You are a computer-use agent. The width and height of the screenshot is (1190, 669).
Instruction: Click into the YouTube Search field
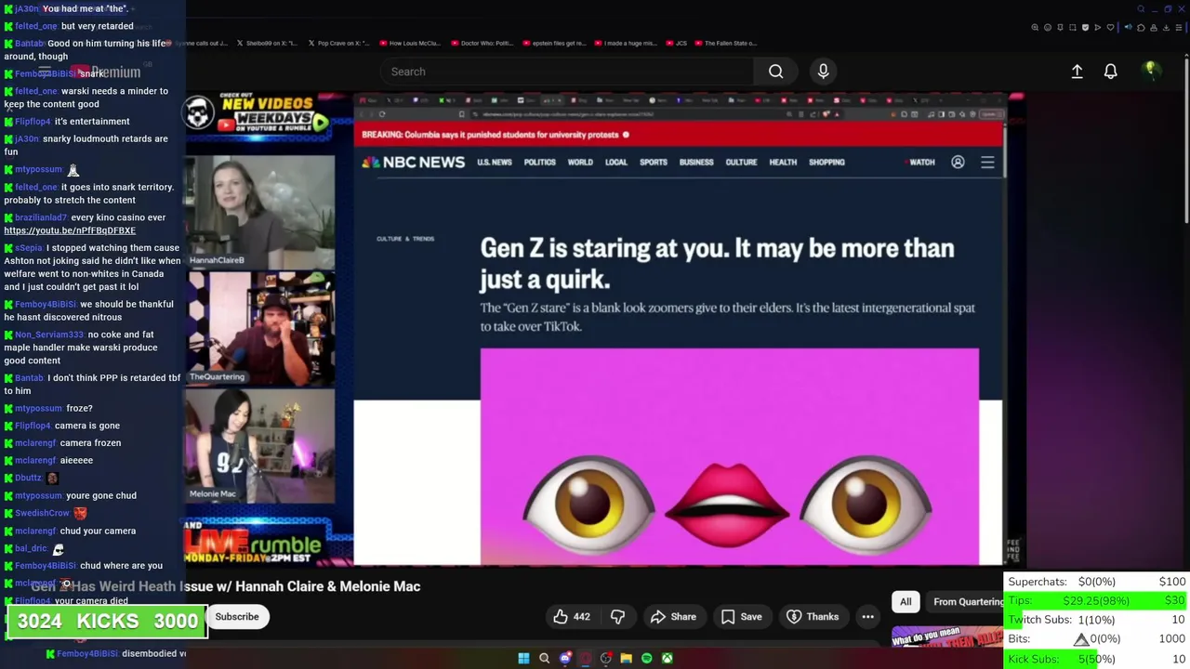point(567,72)
